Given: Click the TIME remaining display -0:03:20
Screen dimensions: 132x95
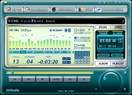Looking at the screenshot, I should (48, 62).
